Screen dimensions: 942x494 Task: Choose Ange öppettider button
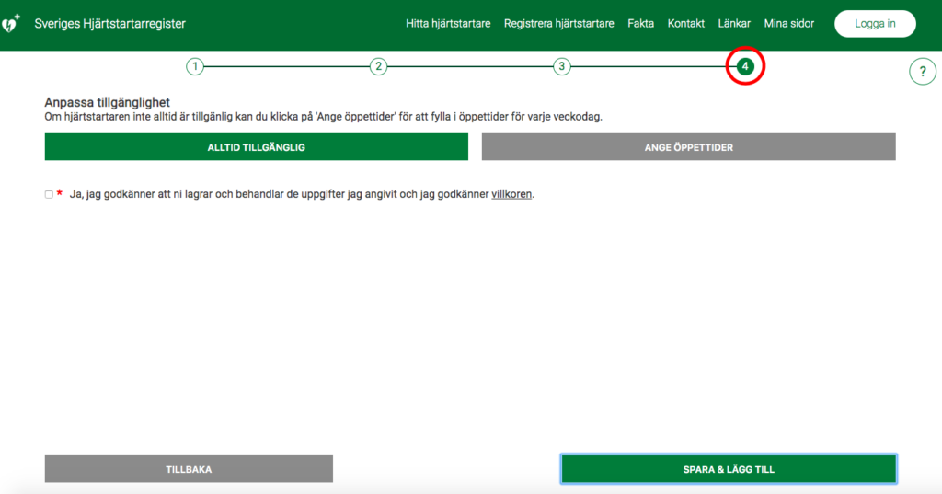[688, 147]
